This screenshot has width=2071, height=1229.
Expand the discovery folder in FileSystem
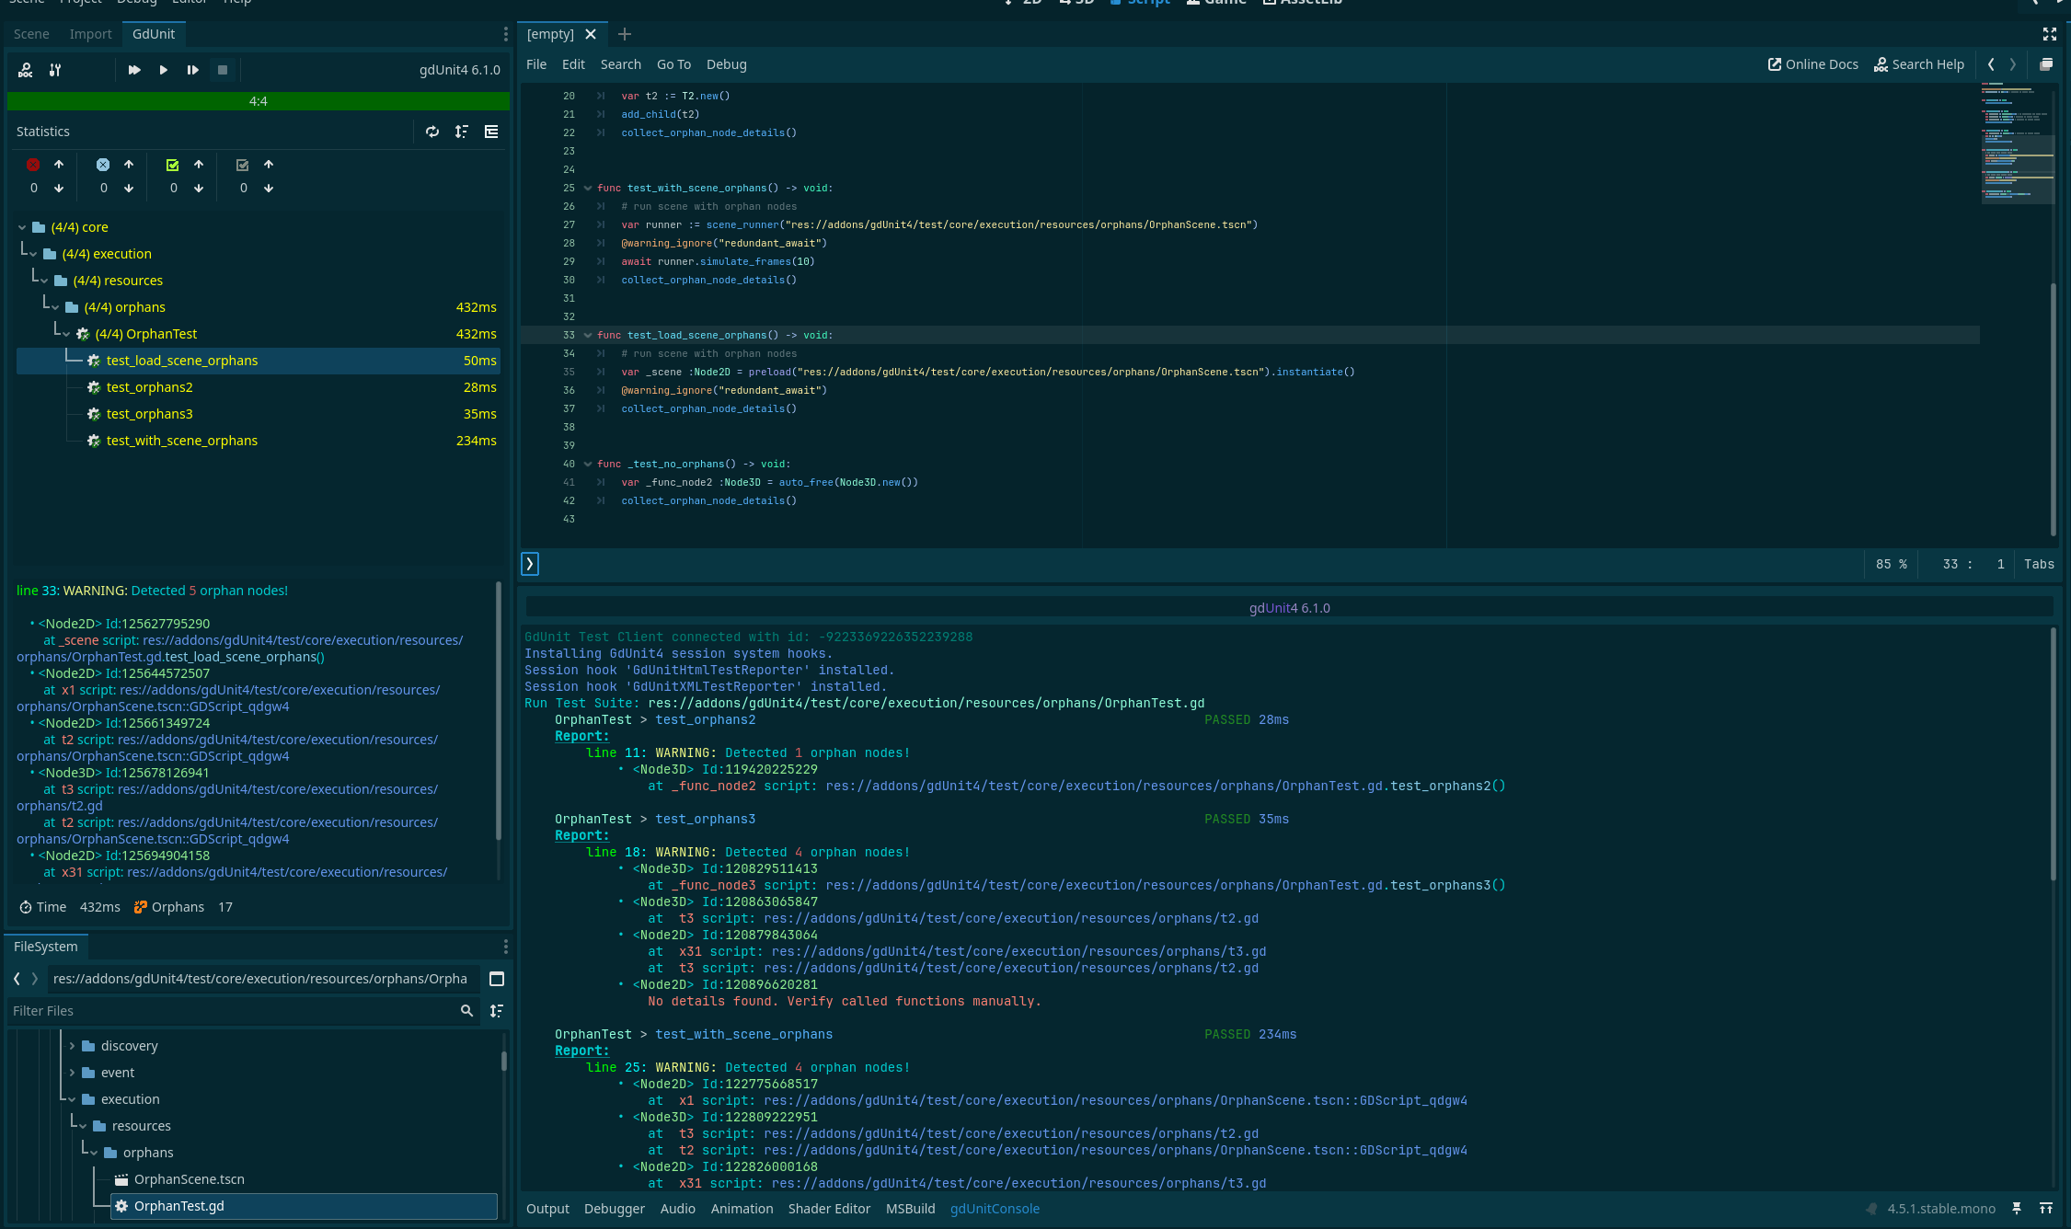[x=72, y=1046]
